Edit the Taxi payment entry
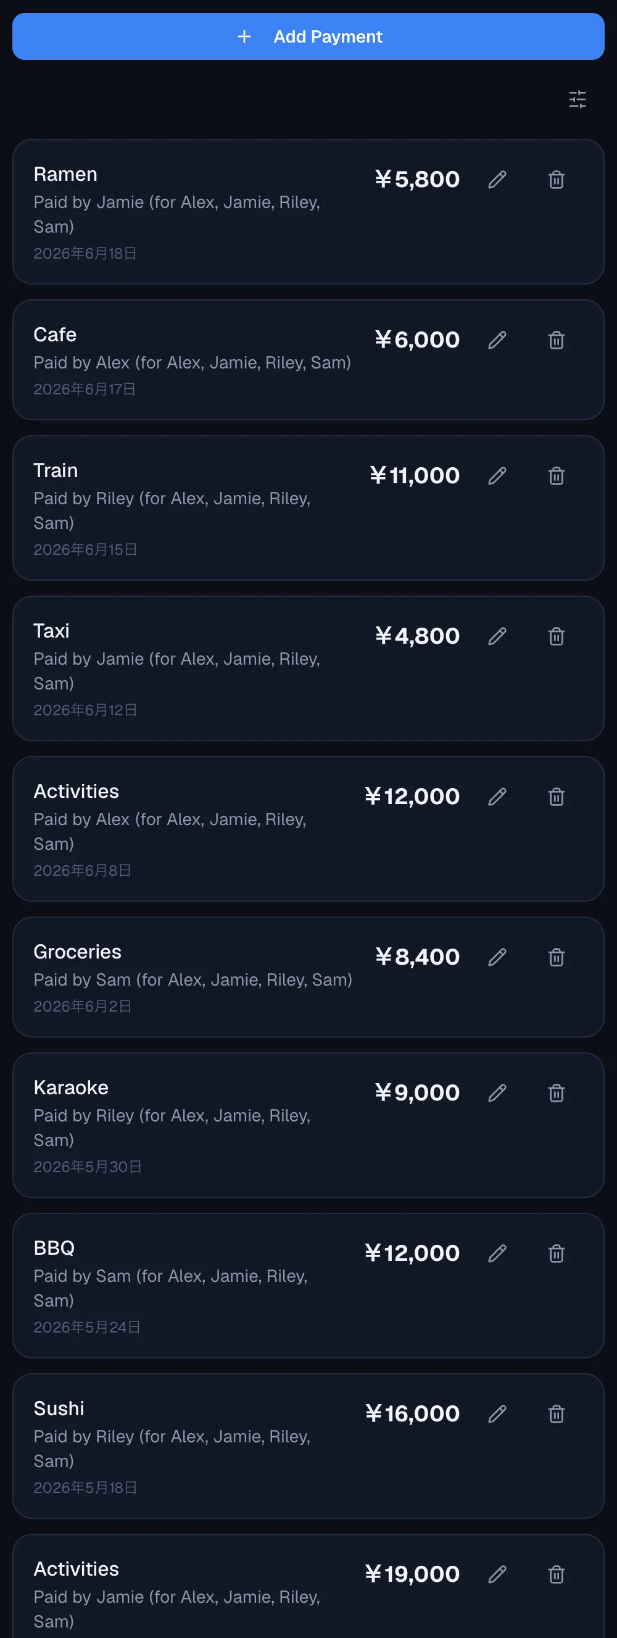Screen dimensions: 617x1638 point(497,636)
